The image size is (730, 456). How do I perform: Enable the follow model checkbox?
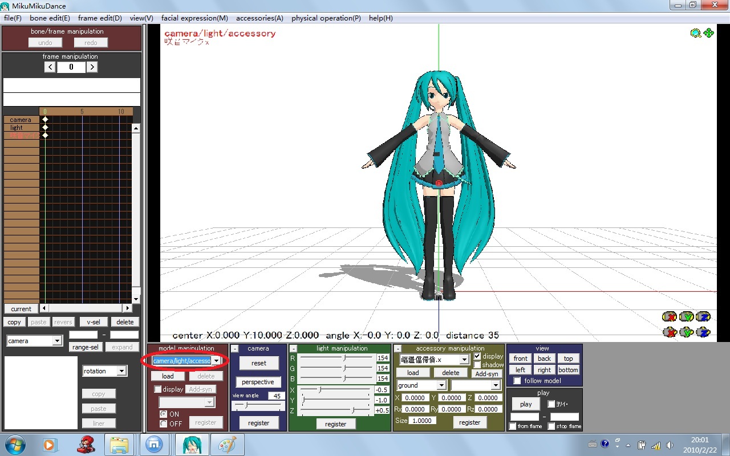tap(517, 381)
